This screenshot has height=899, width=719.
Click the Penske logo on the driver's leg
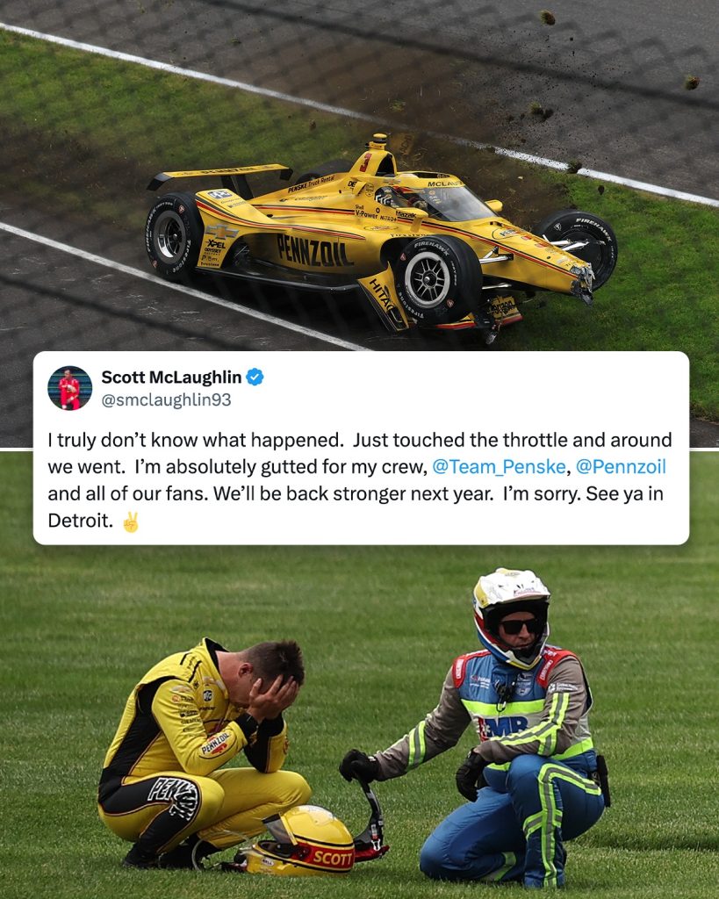click(173, 797)
